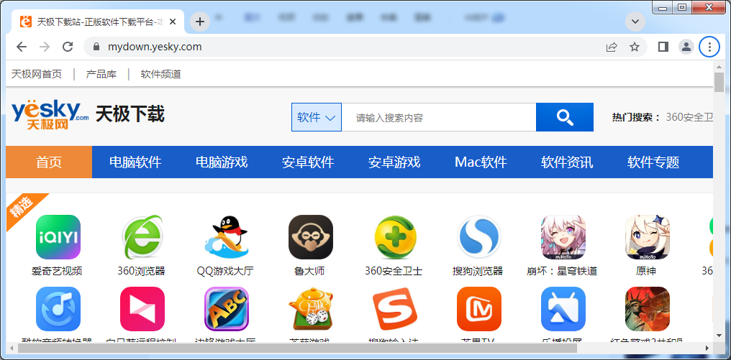Viewport: 731px width, 360px height.
Task: Open the 搜狗浏览器 blue S icon
Action: [x=478, y=237]
